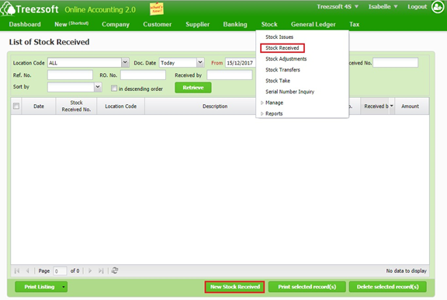
Task: Go to last page of the list
Action: pyautogui.click(x=101, y=270)
